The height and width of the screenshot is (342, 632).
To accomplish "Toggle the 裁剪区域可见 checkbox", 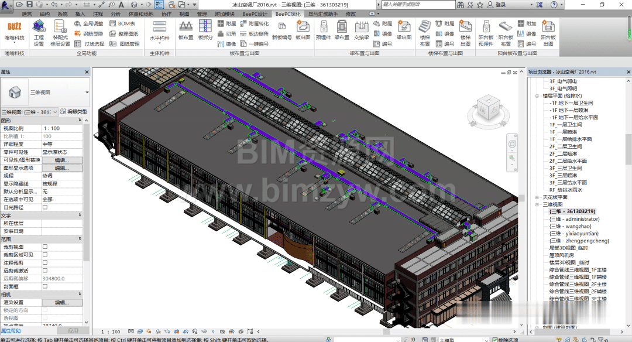I will (x=45, y=255).
